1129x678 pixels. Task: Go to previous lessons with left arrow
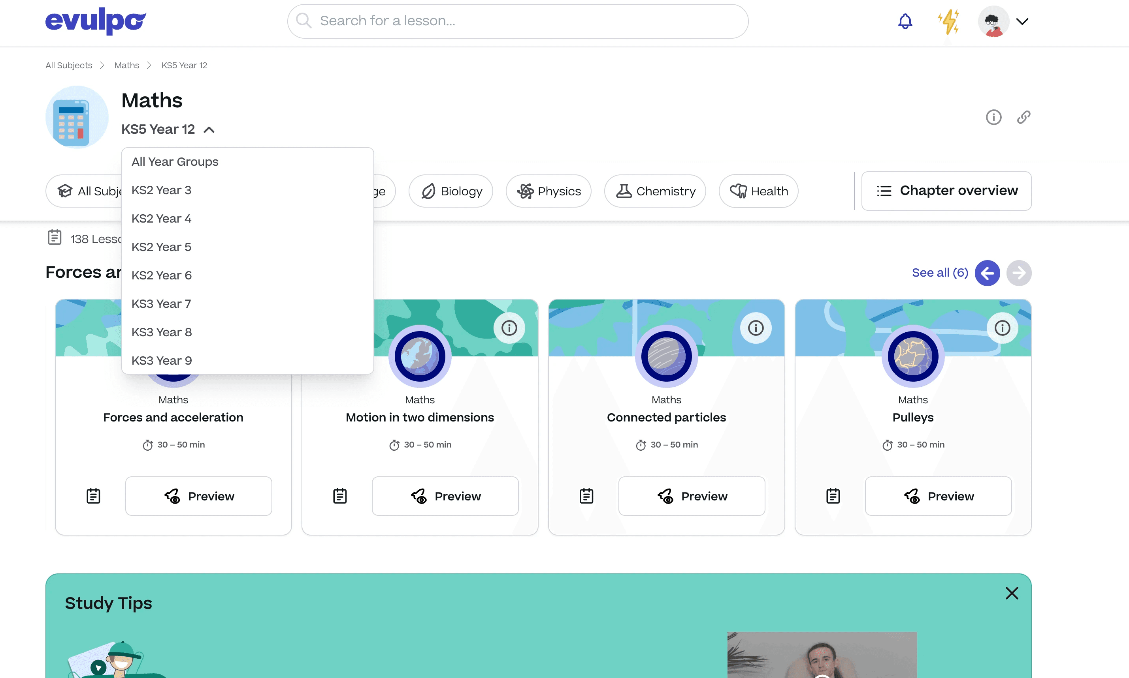987,273
